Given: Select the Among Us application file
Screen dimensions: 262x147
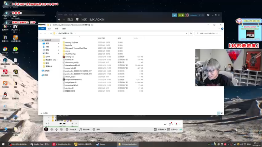Looking at the screenshot, I should pyautogui.click(x=69, y=57).
